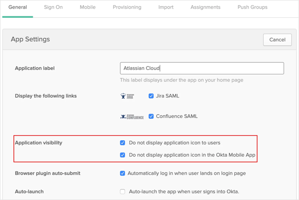Click the Auto-launch the app when user signs text
The width and height of the screenshot is (299, 200).
[x=184, y=191]
